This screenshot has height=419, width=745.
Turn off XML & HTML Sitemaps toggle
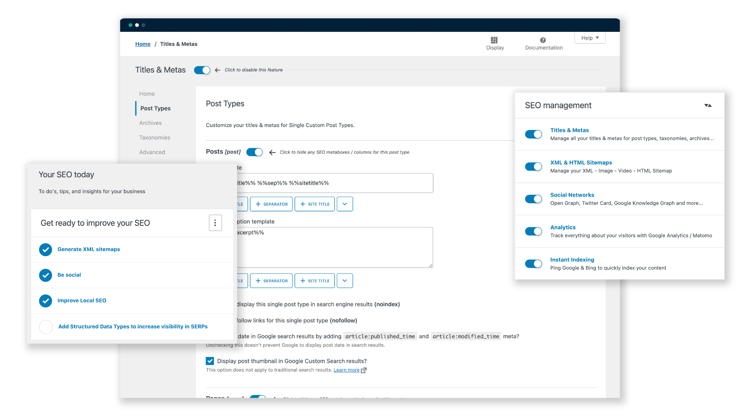534,166
